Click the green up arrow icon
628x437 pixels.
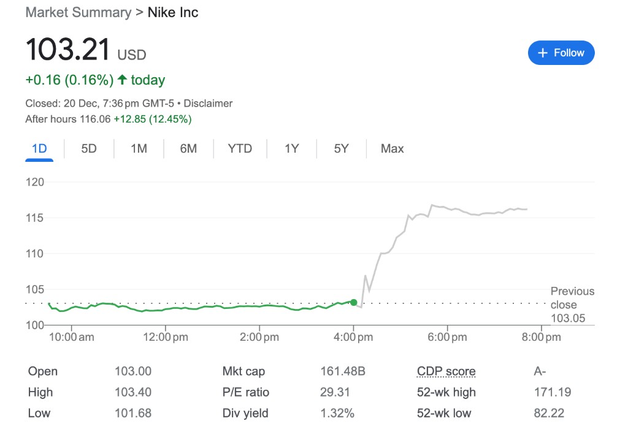pos(122,80)
